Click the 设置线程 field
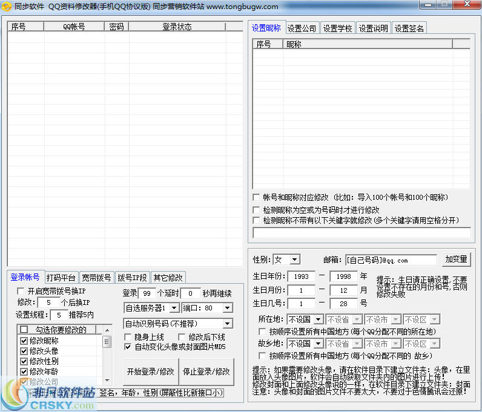Image resolution: width=482 pixels, height=412 pixels. pyautogui.click(x=59, y=315)
